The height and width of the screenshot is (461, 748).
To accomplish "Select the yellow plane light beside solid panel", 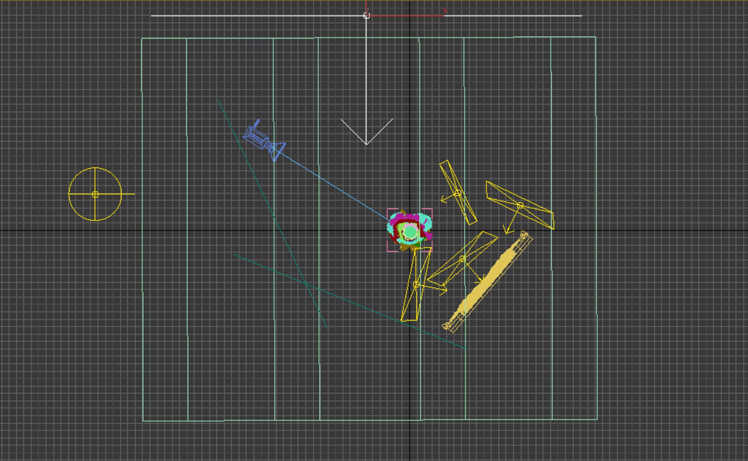I will tap(462, 259).
